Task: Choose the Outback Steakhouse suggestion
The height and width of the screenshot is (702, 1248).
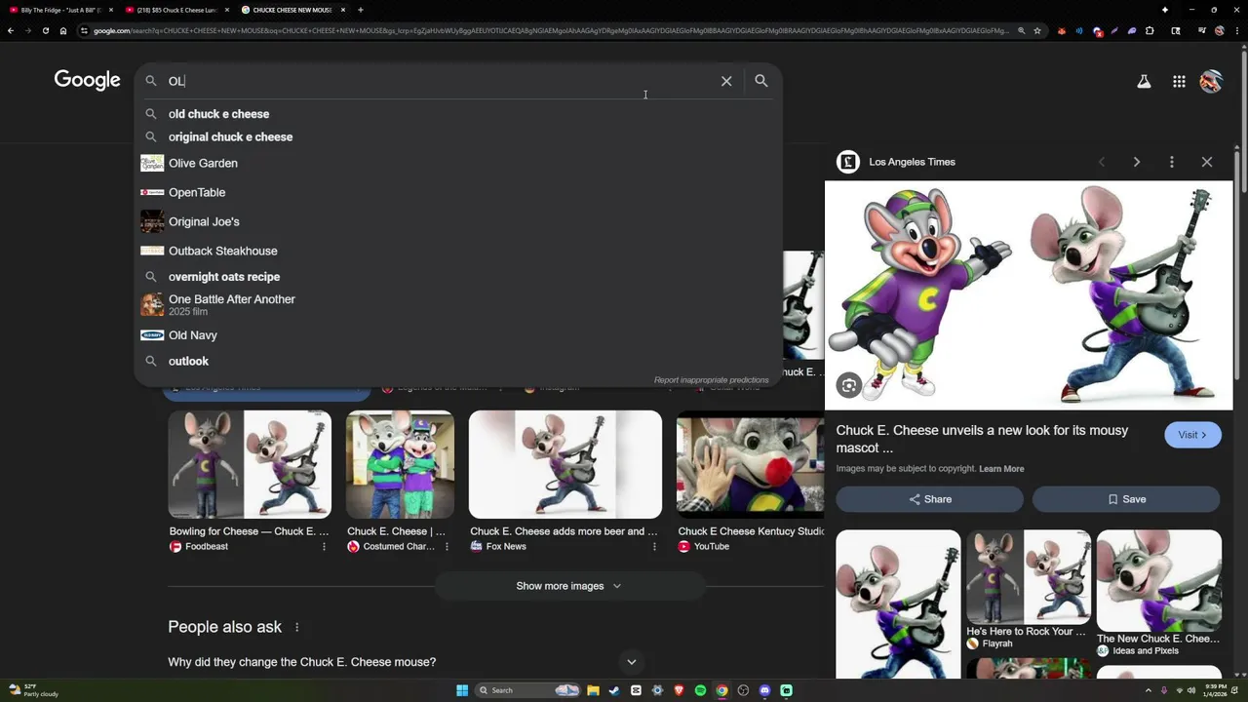Action: 458,251
